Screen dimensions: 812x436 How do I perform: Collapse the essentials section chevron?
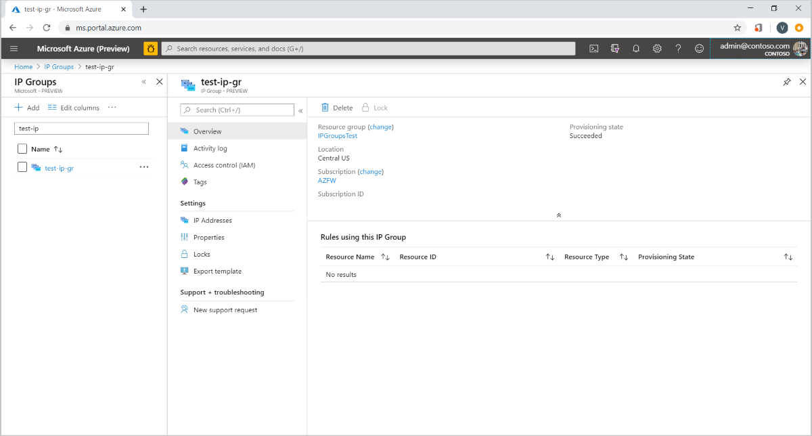click(x=559, y=215)
